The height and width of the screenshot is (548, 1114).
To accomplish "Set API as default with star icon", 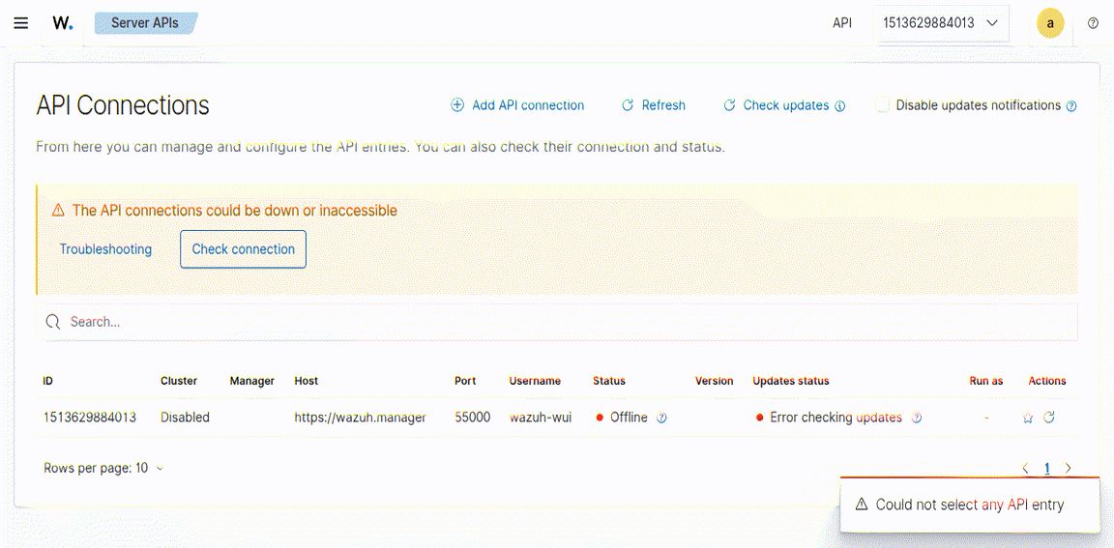I will 1027,418.
